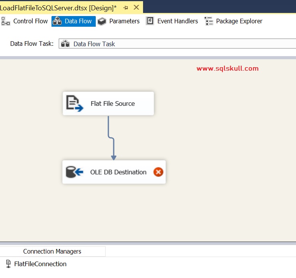
Task: Click the red error icon on OLE DB Destination
Action: tap(158, 172)
